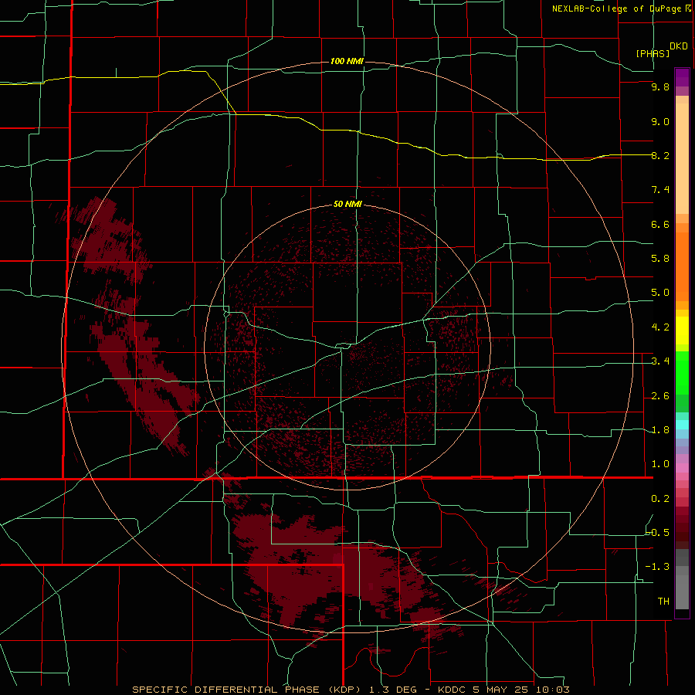Image resolution: width=695 pixels, height=695 pixels.
Task: Click the 5.0 scale value
Action: 660,293
